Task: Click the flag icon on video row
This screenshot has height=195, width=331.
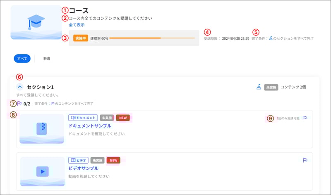Action: [304, 160]
